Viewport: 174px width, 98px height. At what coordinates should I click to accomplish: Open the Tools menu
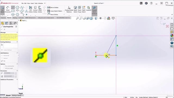coord(36,3)
